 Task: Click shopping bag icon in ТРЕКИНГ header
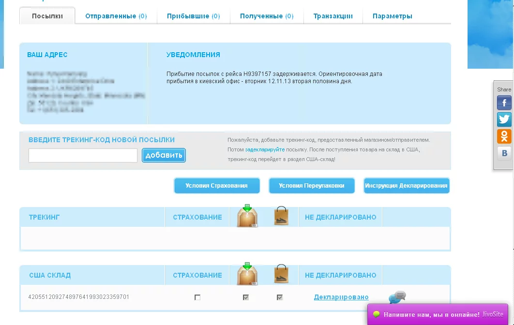click(281, 216)
